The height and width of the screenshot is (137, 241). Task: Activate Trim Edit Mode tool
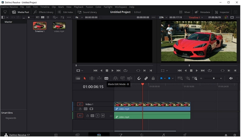point(92,78)
